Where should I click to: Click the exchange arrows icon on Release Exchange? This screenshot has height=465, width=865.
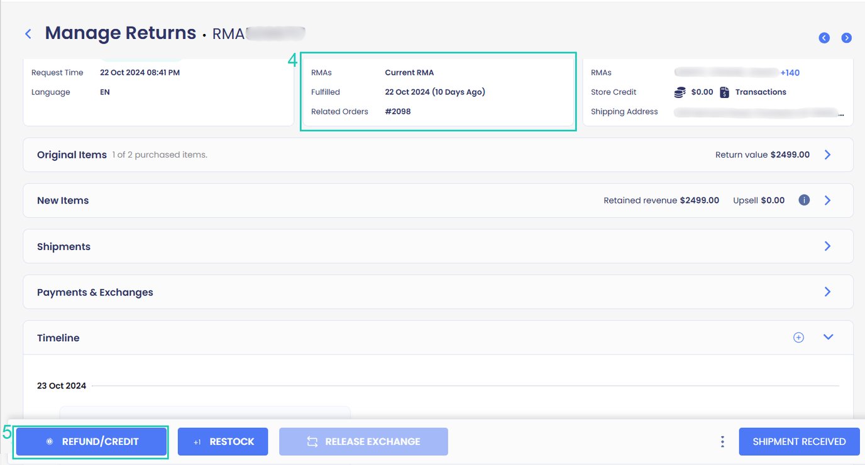click(312, 441)
